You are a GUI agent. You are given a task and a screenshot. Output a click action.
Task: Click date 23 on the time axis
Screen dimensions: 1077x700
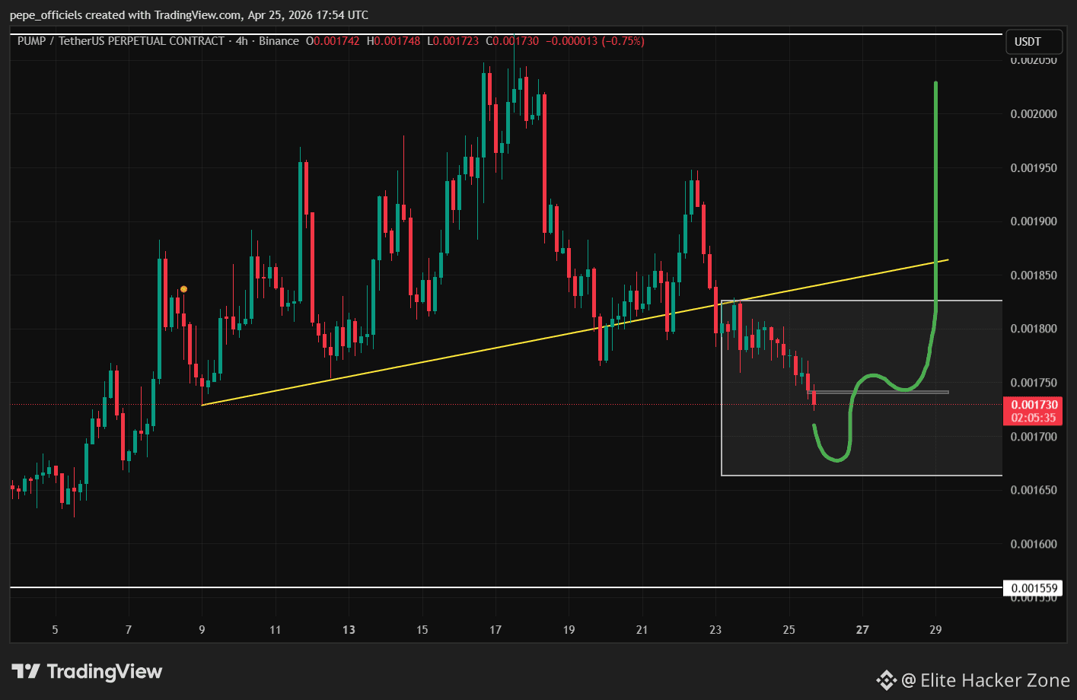click(x=715, y=630)
